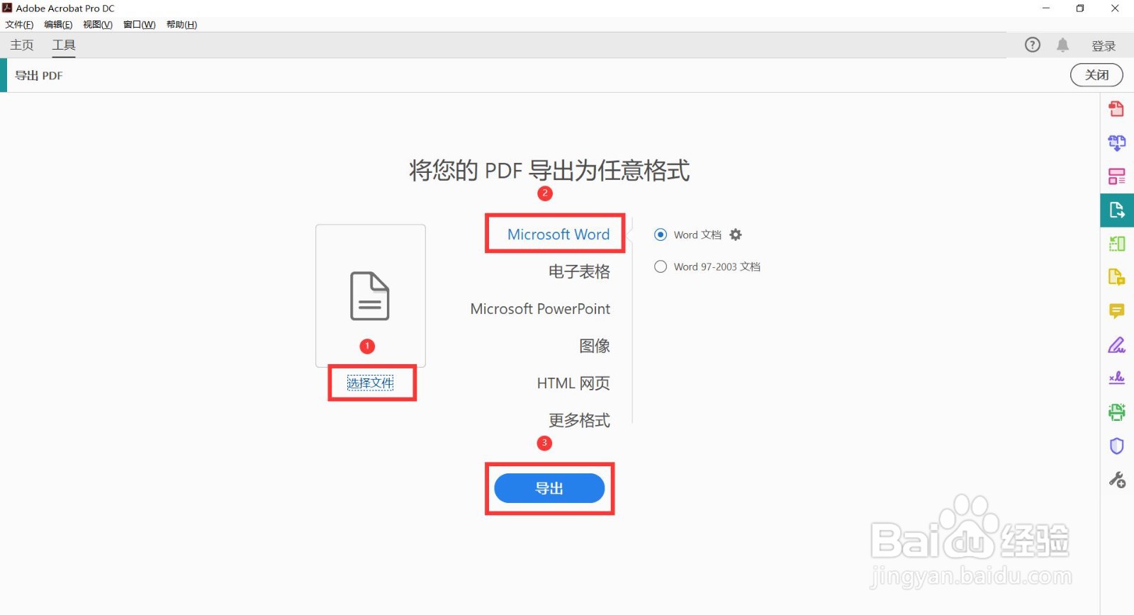Image resolution: width=1134 pixels, height=615 pixels.
Task: Choose Microsoft Word export format
Action: pyautogui.click(x=558, y=235)
